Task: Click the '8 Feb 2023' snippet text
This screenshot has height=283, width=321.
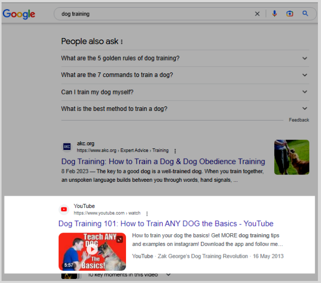Action: click(x=75, y=171)
